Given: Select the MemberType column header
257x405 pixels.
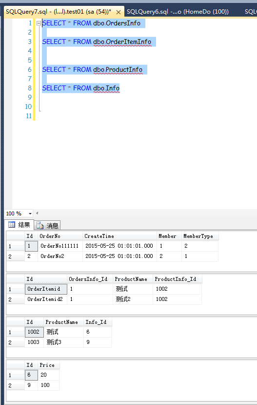Looking at the screenshot, I should click(200, 236).
